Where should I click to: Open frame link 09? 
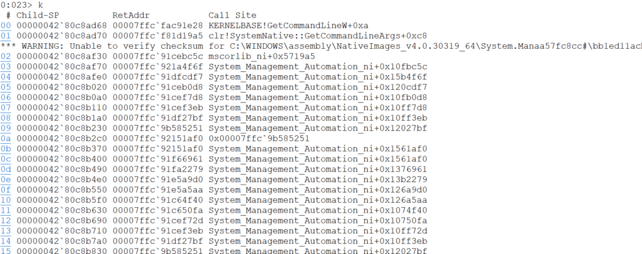(6, 128)
